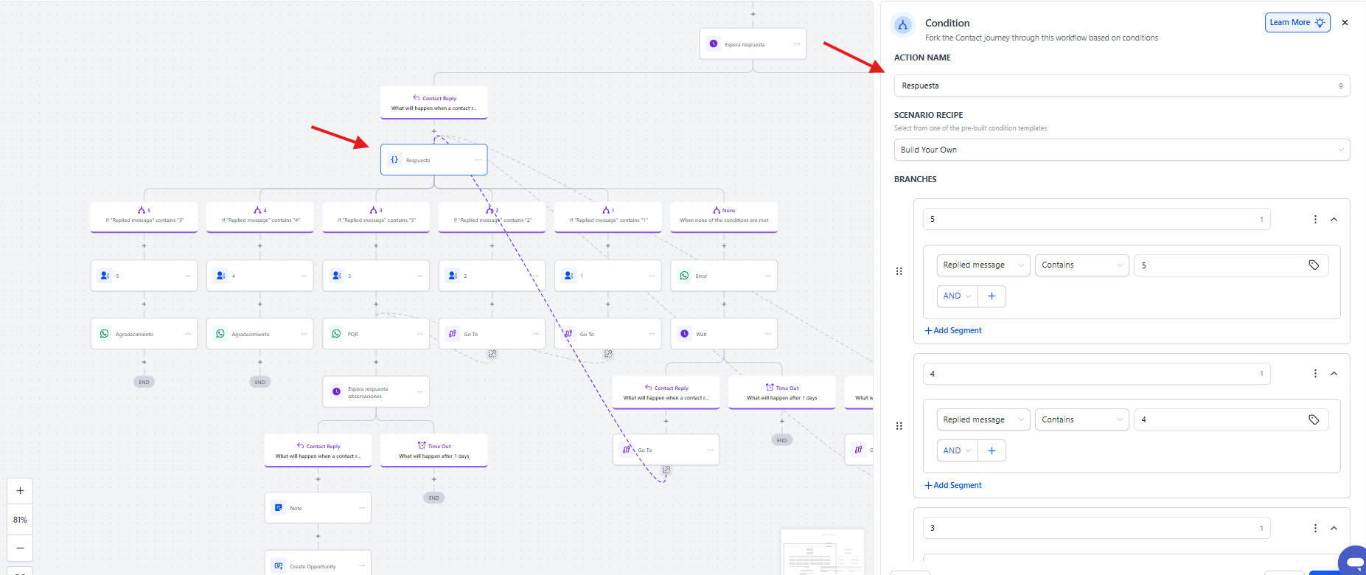Open options menu on Respuesta node
Viewport: 1366px width, 575px height.
(478, 160)
